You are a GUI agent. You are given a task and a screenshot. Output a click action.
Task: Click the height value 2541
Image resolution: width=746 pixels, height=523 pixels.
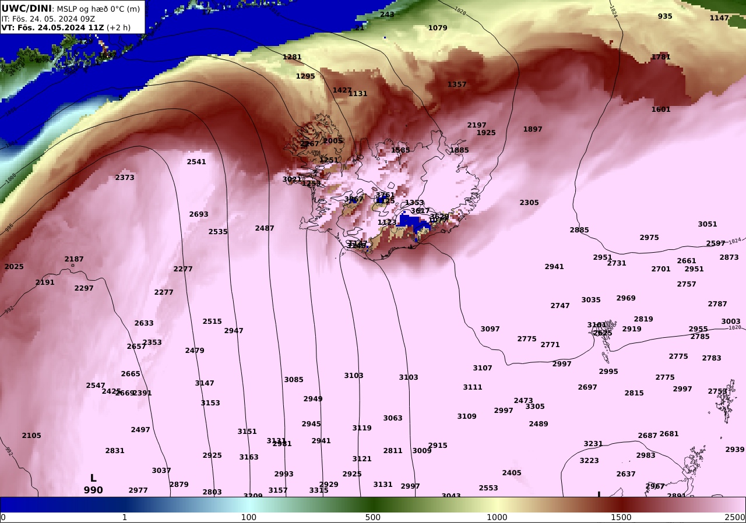point(196,162)
